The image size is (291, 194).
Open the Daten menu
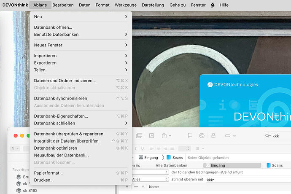(85, 5)
